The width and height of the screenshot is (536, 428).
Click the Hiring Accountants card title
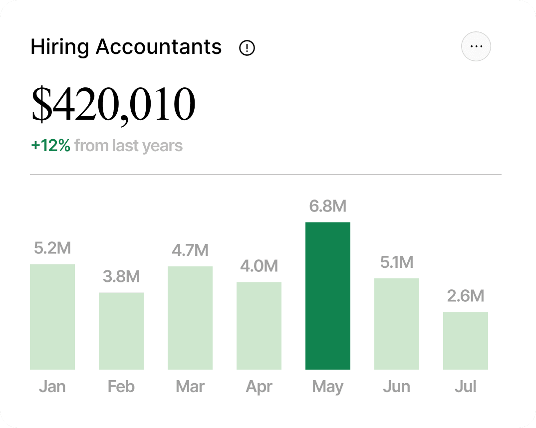point(126,47)
